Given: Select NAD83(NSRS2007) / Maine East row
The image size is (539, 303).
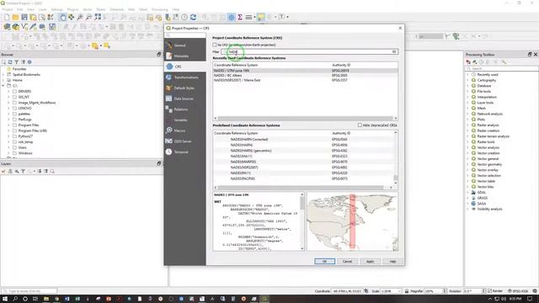Looking at the screenshot, I should (x=305, y=80).
